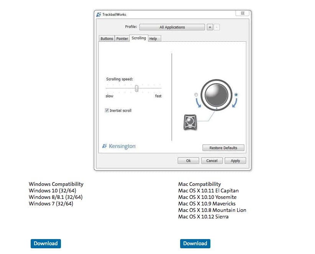
Task: Click the small trackball device thumbnail
Action: tap(190, 122)
